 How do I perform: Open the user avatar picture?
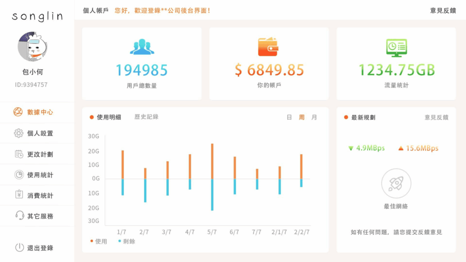point(32,47)
